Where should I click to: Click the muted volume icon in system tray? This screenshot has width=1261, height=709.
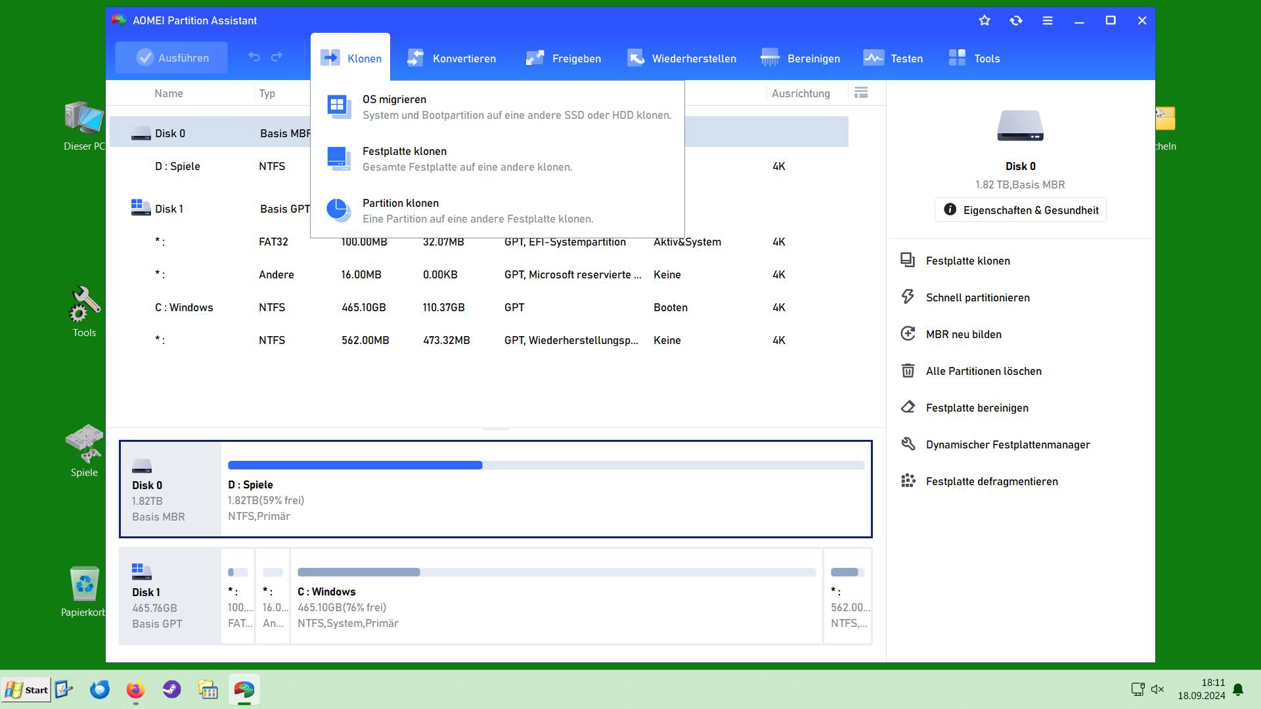point(1158,689)
